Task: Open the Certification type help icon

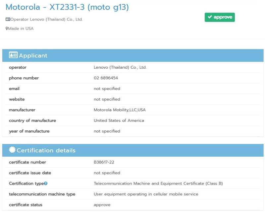Action: (x=46, y=183)
